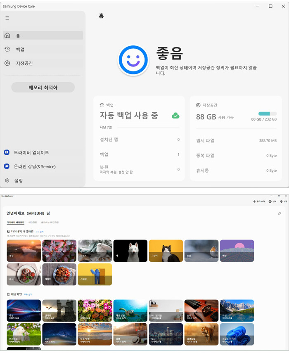Open the gear settings in the Live Wallpaper toolbar

(x=284, y=201)
